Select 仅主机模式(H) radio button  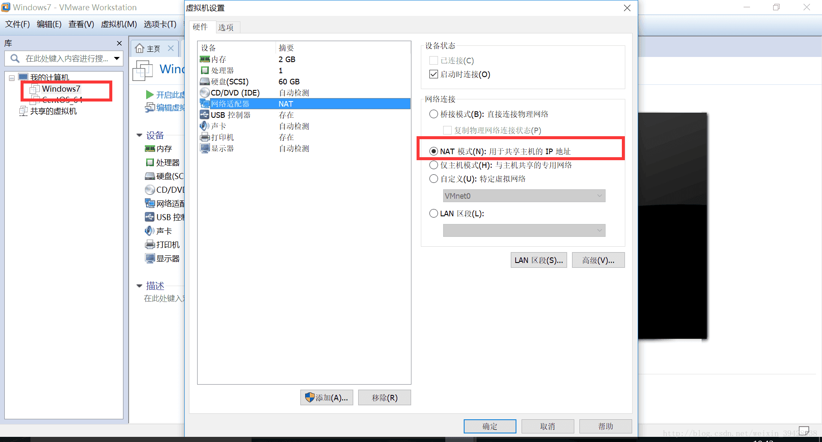click(434, 165)
